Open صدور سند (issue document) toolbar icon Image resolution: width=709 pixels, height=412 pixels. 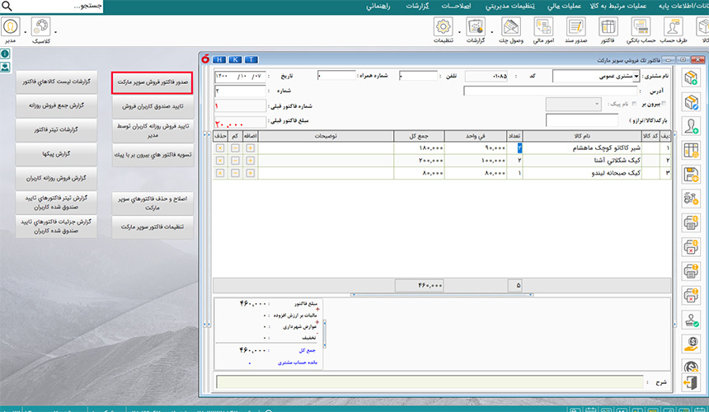(x=575, y=30)
